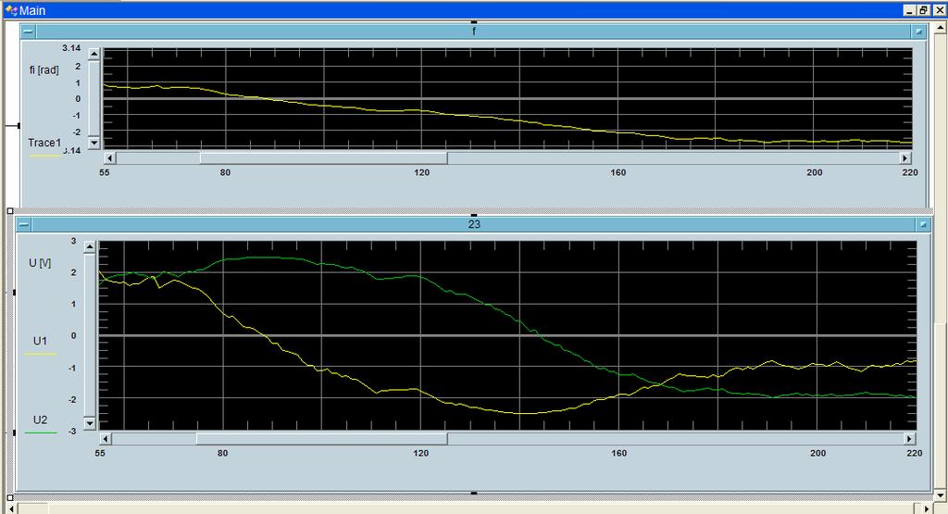
Task: Click the Main window application icon
Action: [x=10, y=10]
